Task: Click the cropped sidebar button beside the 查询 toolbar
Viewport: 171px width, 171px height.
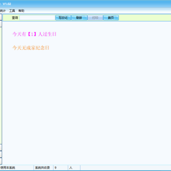Action: [1, 17]
